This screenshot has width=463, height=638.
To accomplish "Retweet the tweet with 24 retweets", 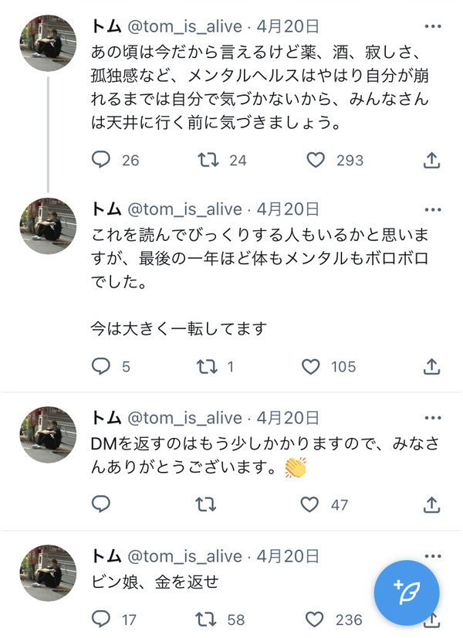I will (x=205, y=160).
